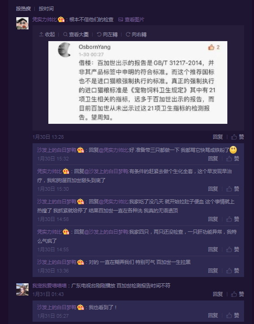254x324 pixels.
Task: Open 查看大图 for the expanded image
Action: (x=76, y=34)
